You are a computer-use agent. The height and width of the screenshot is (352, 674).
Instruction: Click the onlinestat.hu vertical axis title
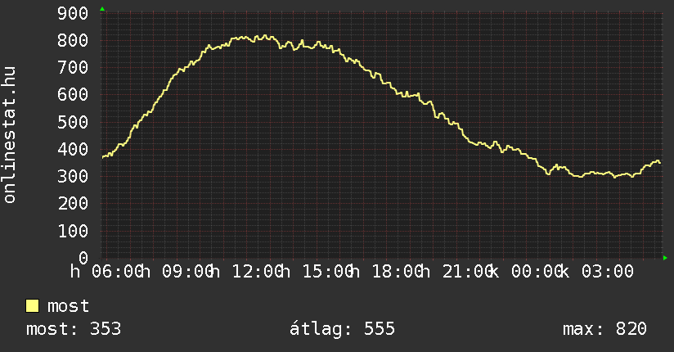[9, 134]
